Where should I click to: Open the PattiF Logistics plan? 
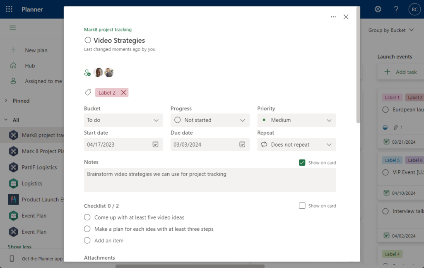(x=39, y=167)
